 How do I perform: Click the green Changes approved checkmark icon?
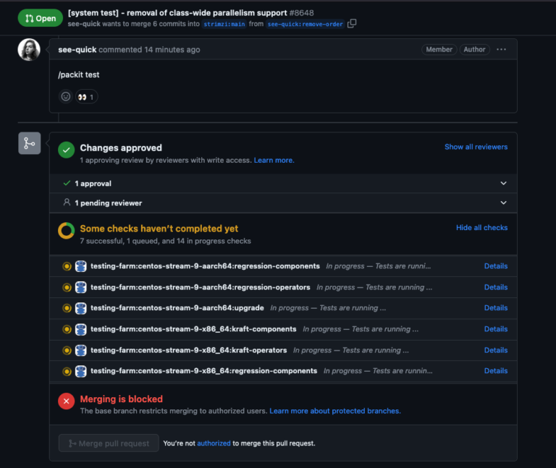coord(67,150)
